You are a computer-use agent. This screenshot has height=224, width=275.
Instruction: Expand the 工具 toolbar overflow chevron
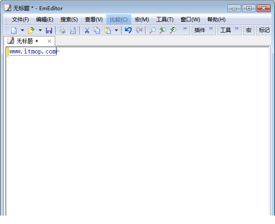pos(237,28)
